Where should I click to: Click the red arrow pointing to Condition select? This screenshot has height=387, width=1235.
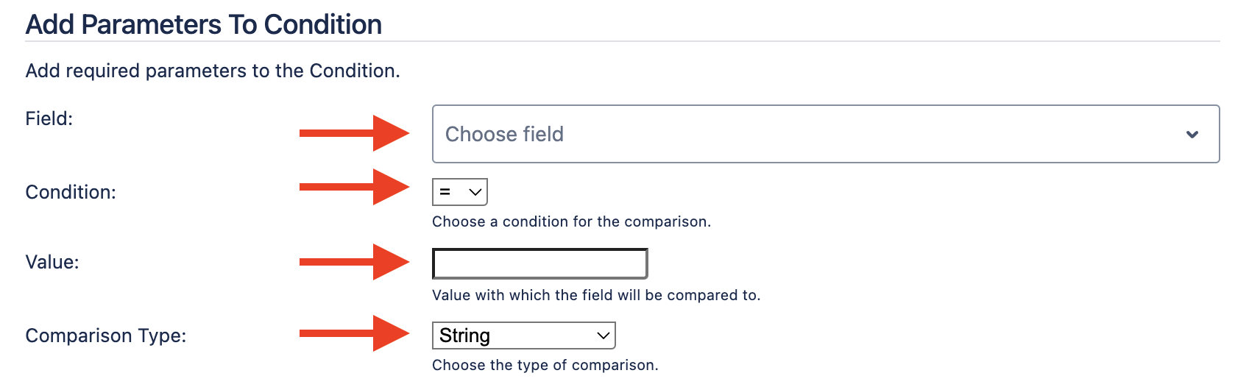coord(354,187)
